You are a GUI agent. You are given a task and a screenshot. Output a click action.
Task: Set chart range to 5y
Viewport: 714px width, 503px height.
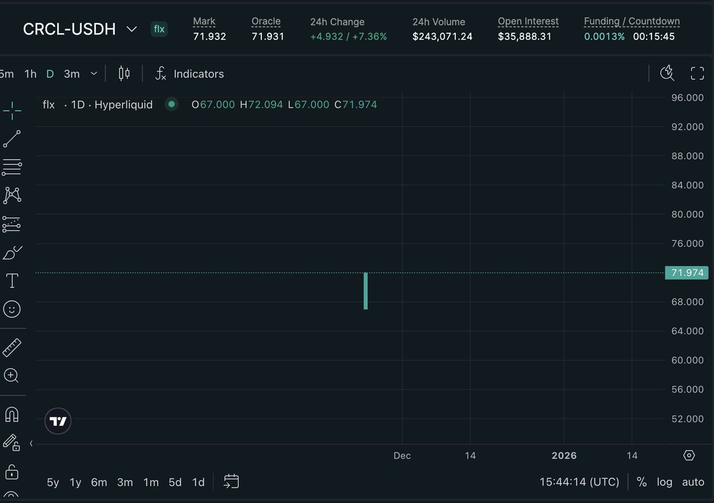tap(53, 482)
